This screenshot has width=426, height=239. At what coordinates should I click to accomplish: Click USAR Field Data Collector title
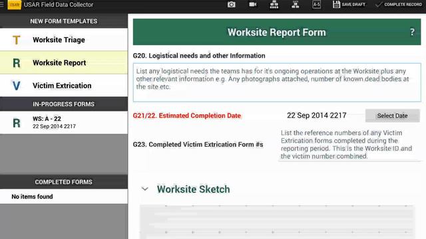(59, 5)
